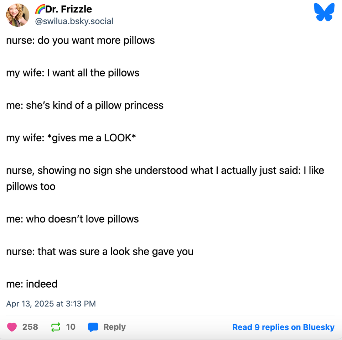Click the 258 likes count
Screen dimensions: 342x340
30,327
